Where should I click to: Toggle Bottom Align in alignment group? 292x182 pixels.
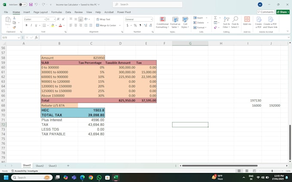pos(80,19)
